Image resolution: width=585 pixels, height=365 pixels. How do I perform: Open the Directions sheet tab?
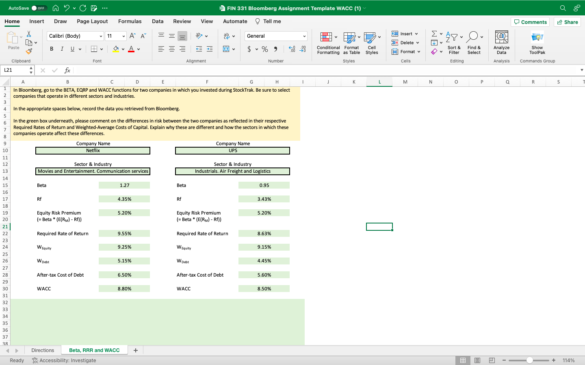pos(43,350)
